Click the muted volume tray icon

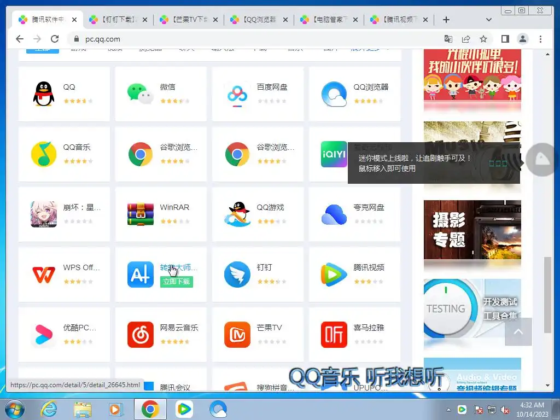click(x=505, y=410)
